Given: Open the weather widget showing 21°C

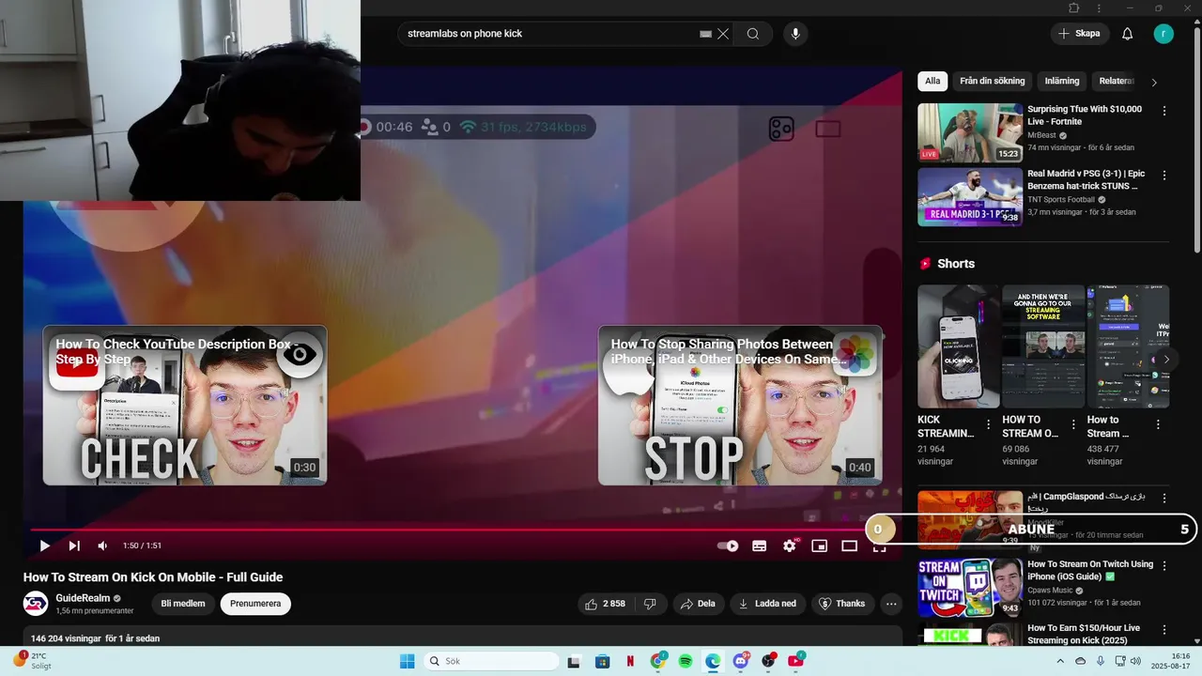Looking at the screenshot, I should (x=33, y=660).
